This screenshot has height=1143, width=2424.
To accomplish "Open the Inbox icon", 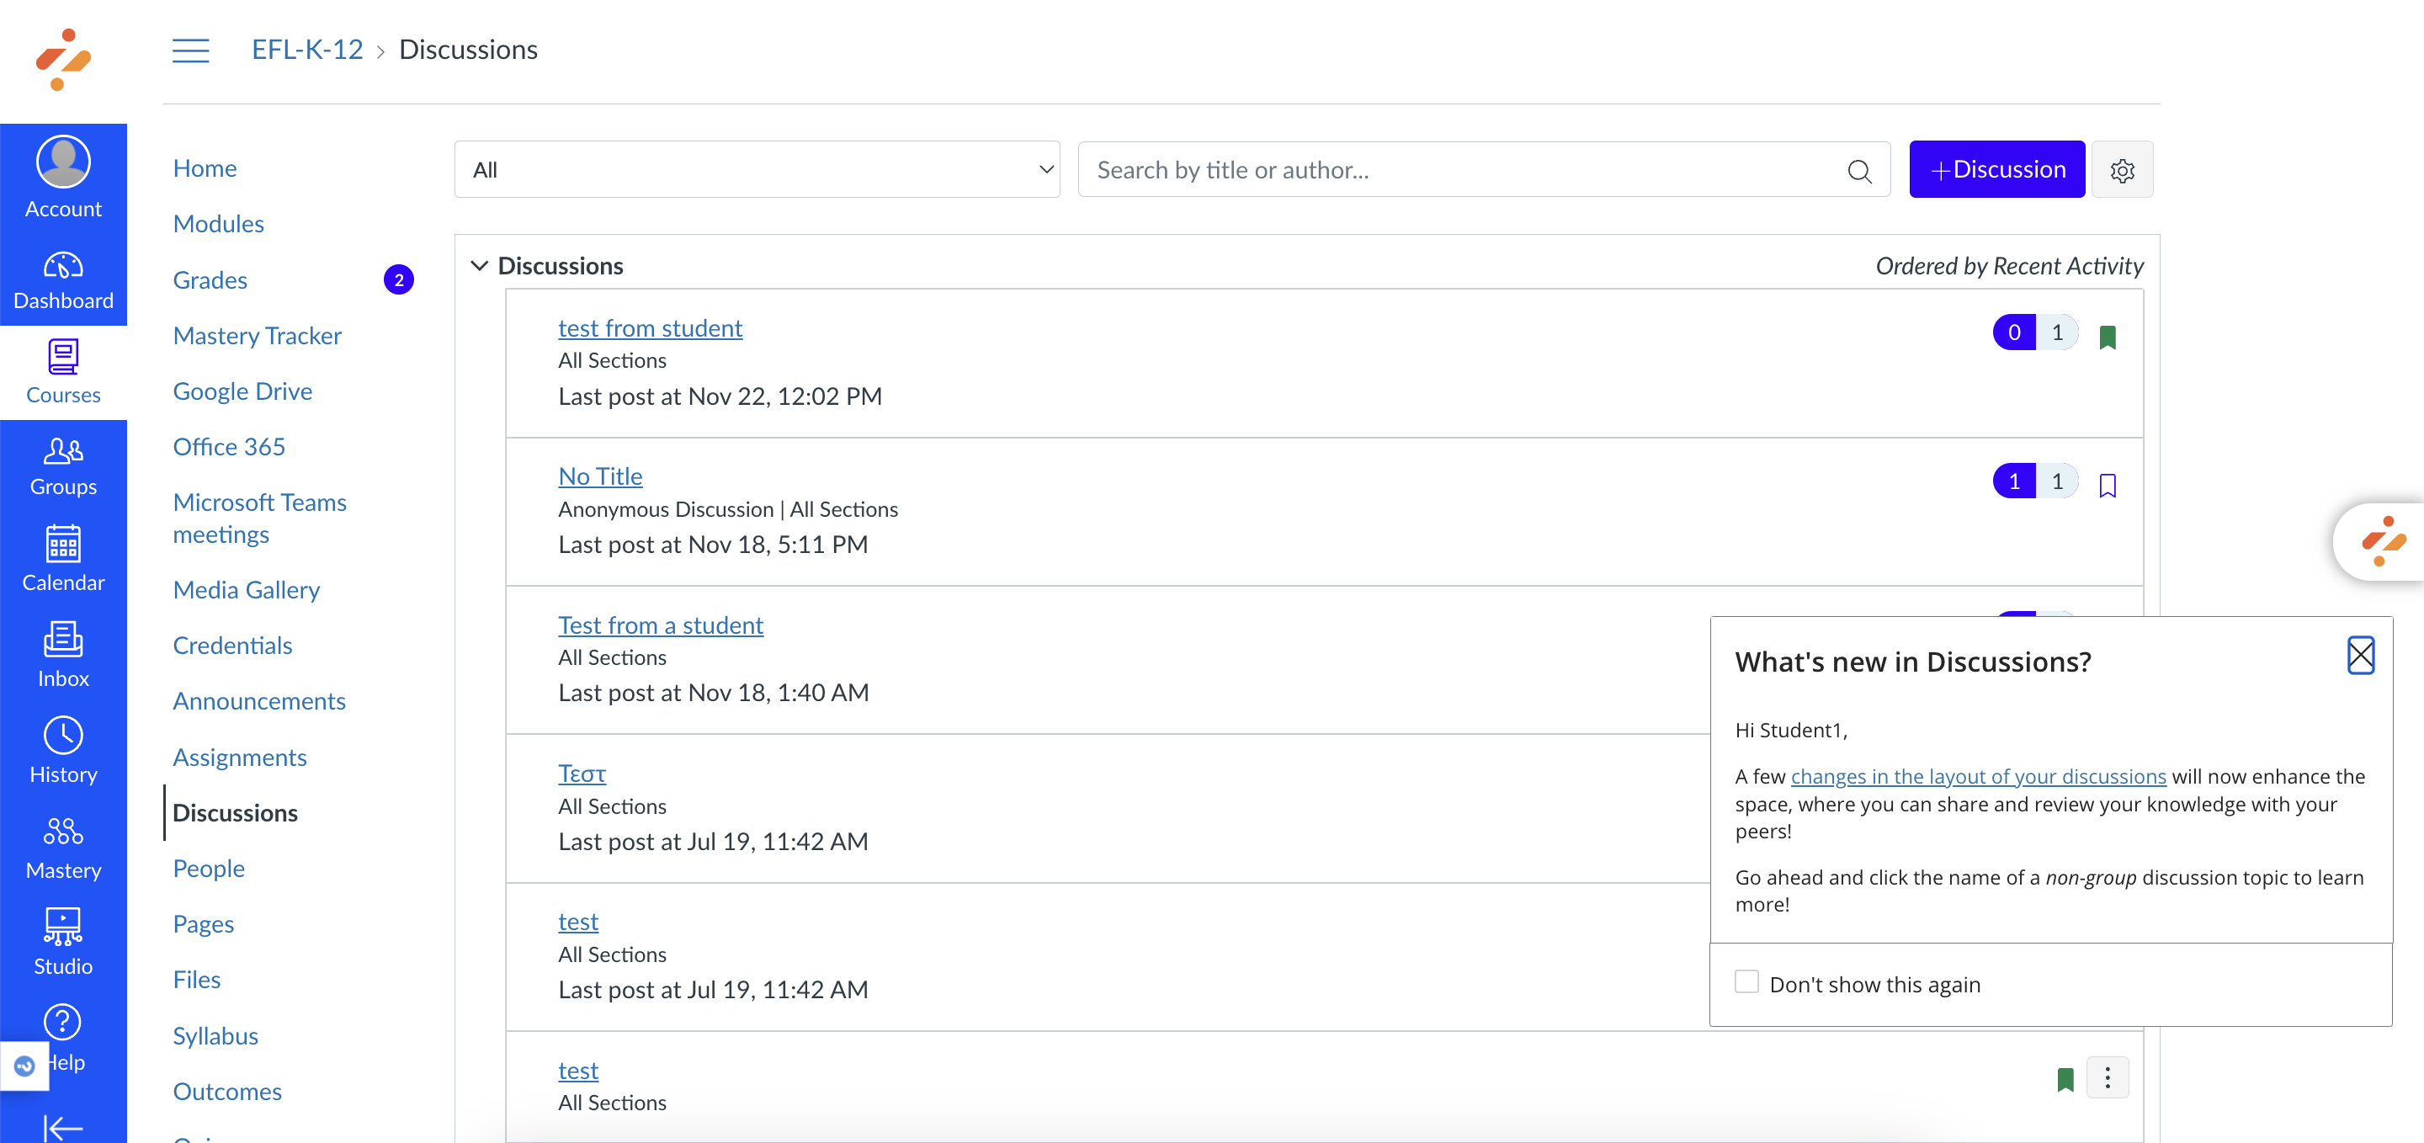I will tap(63, 640).
